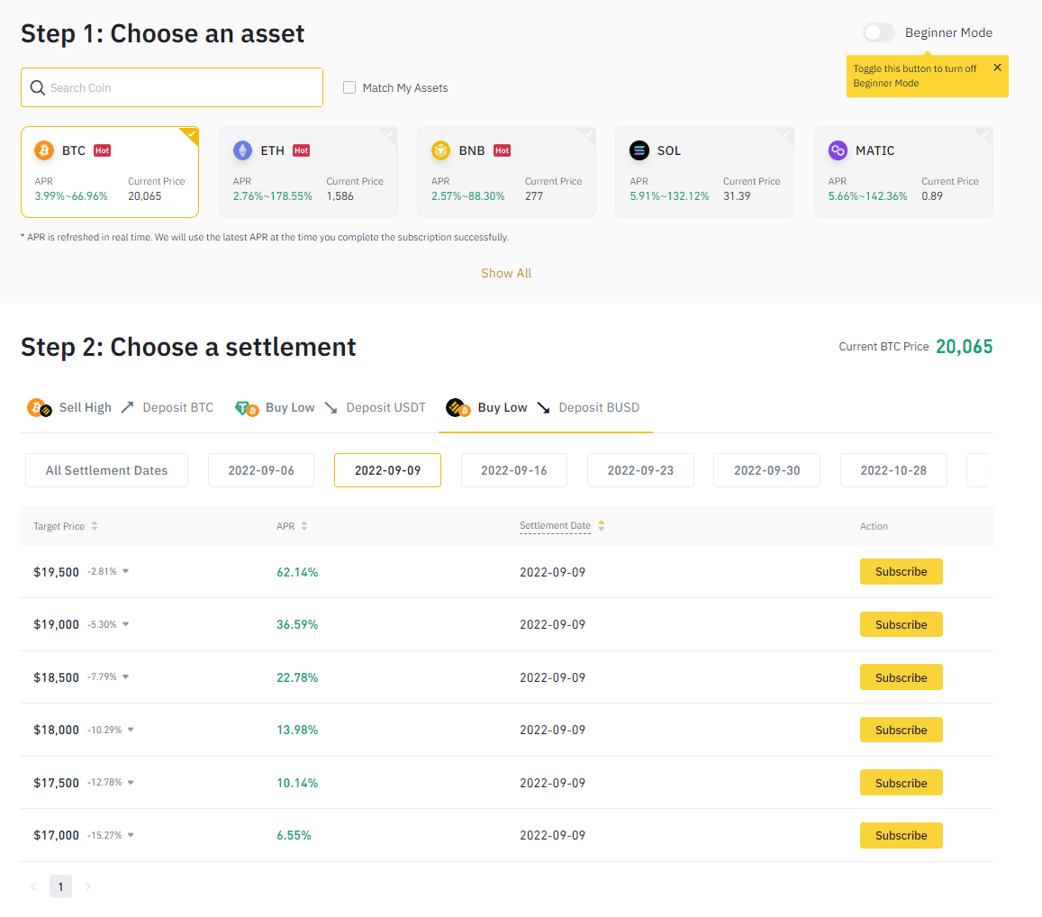Expand dropdown arrow next to $19,500 -2.81%
This screenshot has height=917, width=1042.
(x=125, y=572)
